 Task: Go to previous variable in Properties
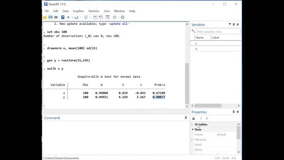(x=201, y=119)
